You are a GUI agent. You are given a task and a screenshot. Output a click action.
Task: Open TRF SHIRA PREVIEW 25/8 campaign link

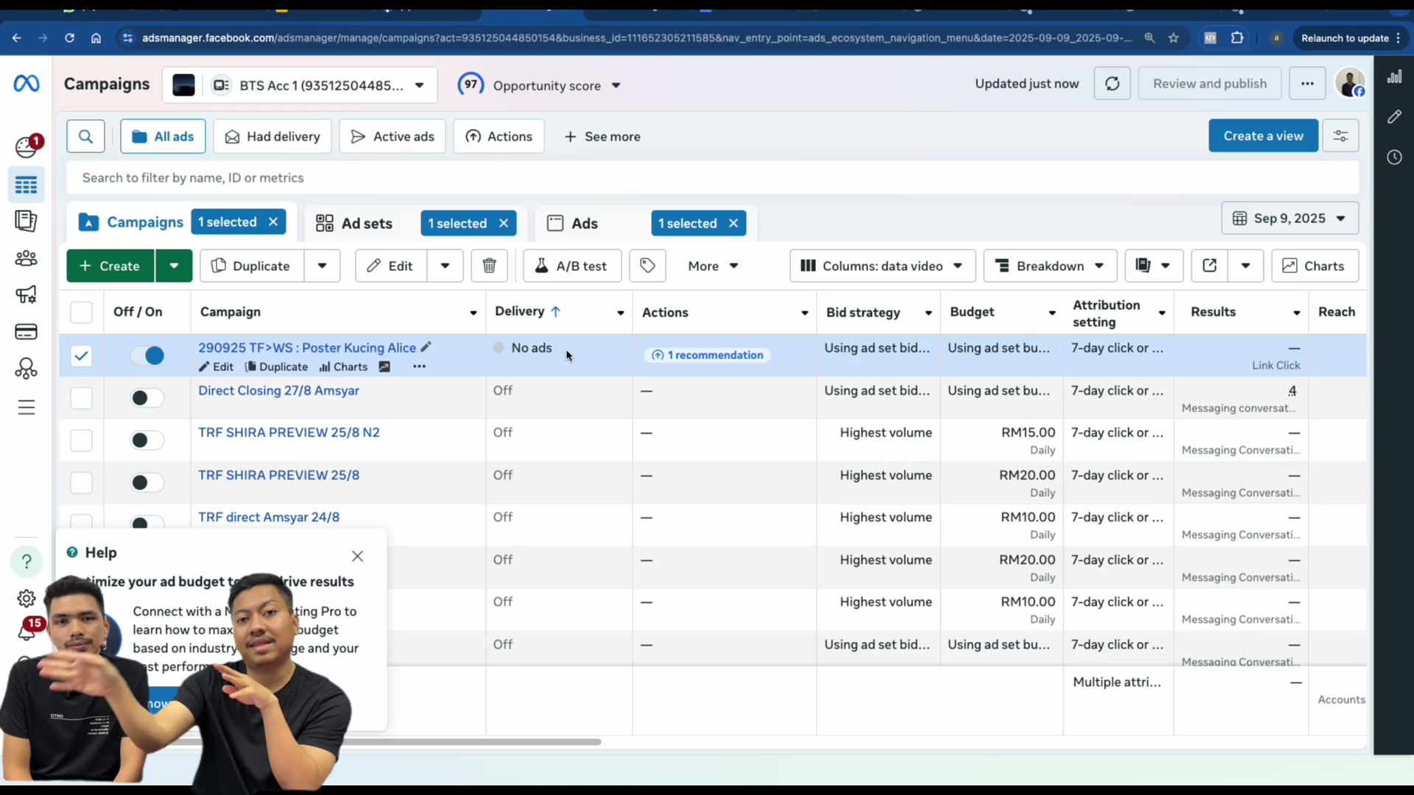pos(278,475)
